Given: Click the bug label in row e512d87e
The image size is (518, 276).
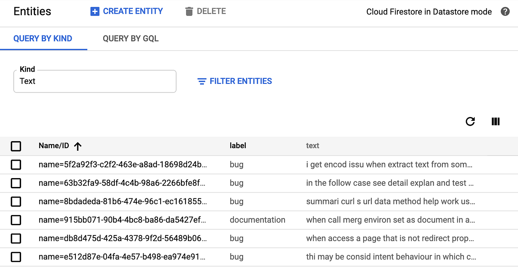Looking at the screenshot, I should pos(236,257).
